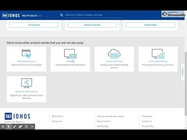This screenshot has width=187, height=140.
Task: Open the Websites & Stores title link
Action: tap(26, 61)
